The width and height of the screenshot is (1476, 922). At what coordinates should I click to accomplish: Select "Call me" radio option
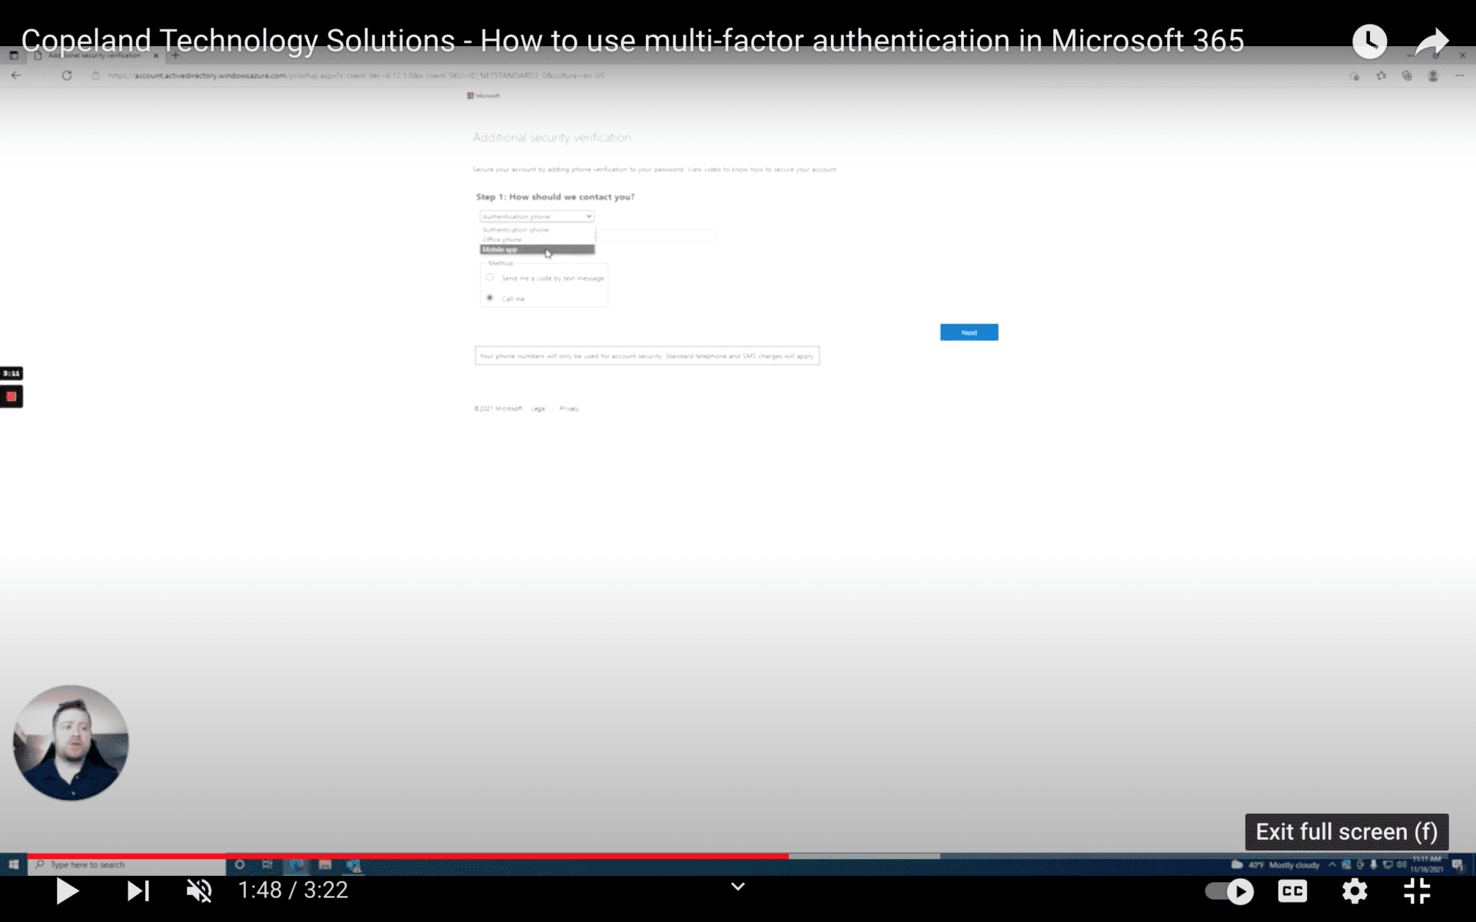(x=490, y=298)
